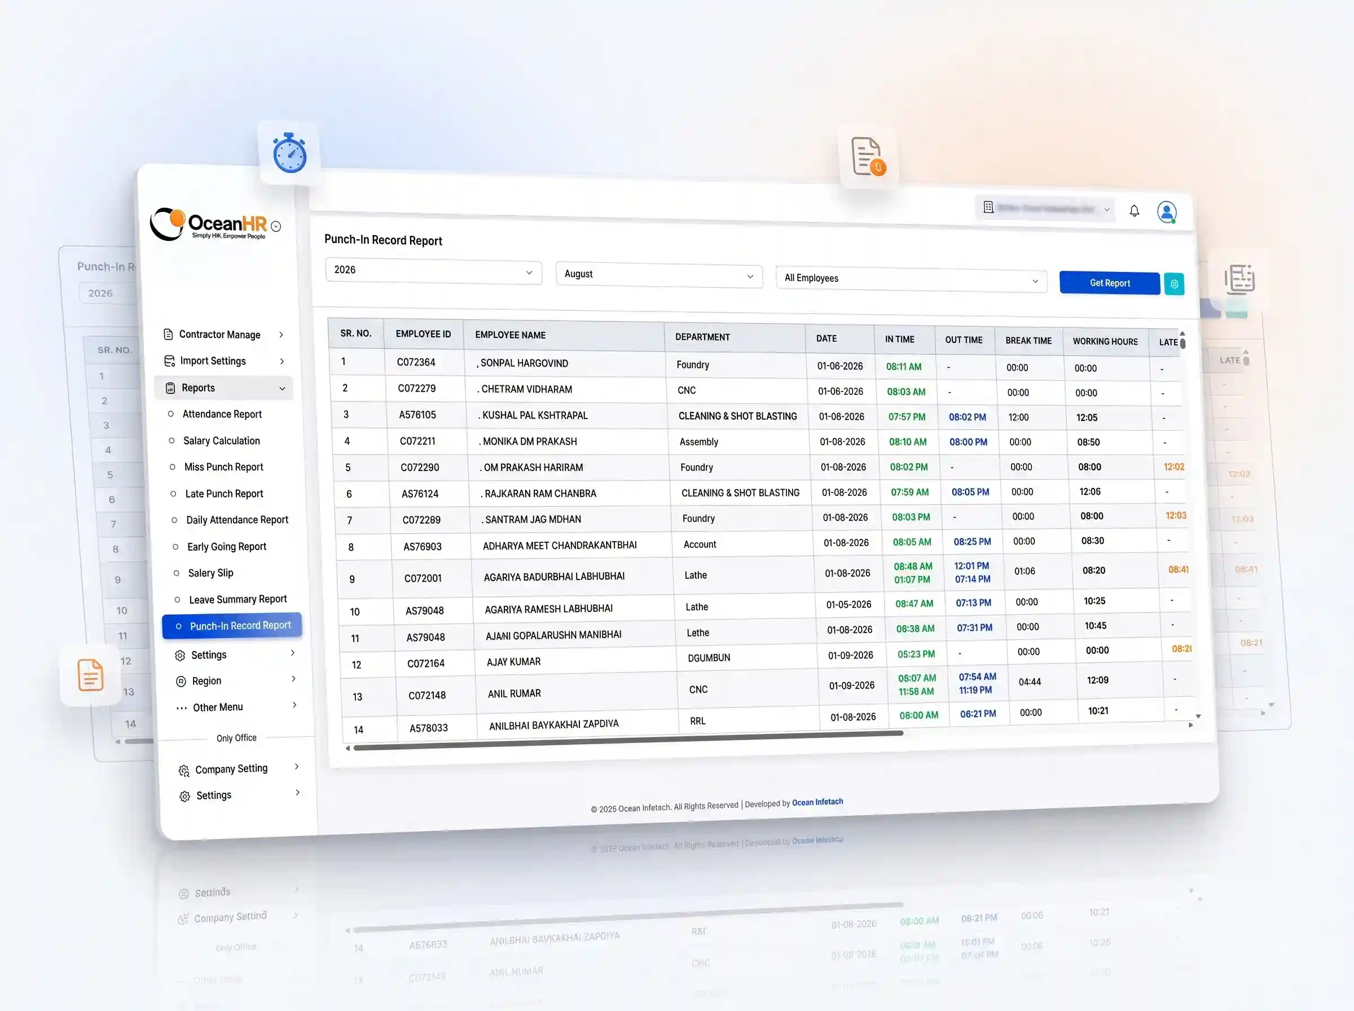The height and width of the screenshot is (1011, 1354).
Task: Open the Salary Calculation menu item
Action: (222, 441)
